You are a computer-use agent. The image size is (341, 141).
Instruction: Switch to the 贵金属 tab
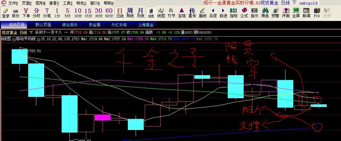[94, 25]
